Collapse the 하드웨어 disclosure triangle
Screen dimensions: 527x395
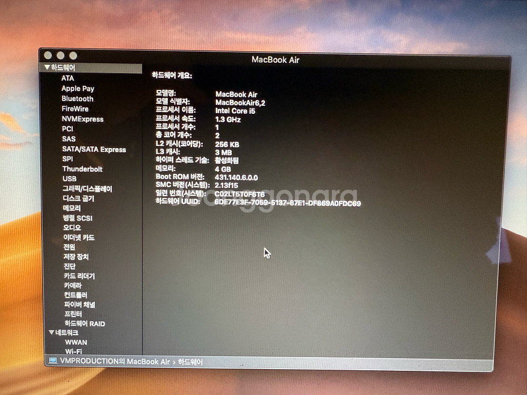point(47,68)
